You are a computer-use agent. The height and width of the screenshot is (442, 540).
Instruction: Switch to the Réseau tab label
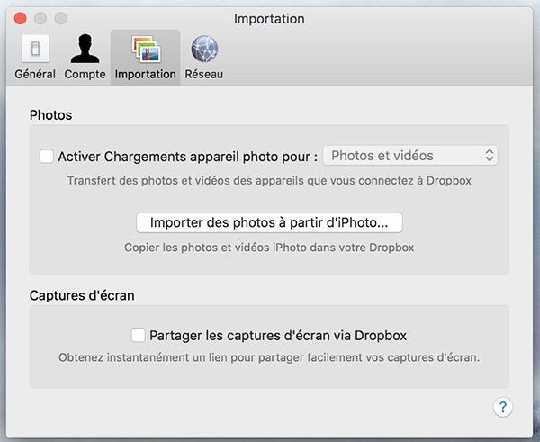[x=204, y=74]
